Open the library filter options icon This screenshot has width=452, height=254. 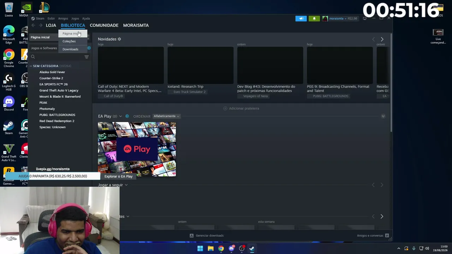tap(87, 57)
